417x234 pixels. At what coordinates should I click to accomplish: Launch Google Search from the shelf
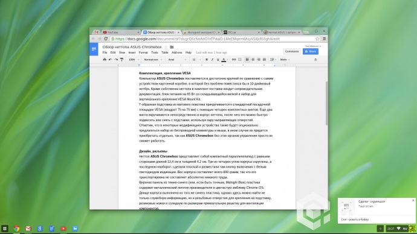[x=40, y=229]
